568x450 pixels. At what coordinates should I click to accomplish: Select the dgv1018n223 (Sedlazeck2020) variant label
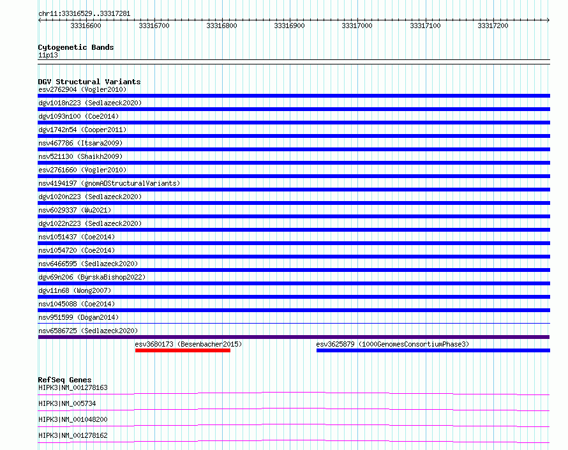(x=90, y=103)
